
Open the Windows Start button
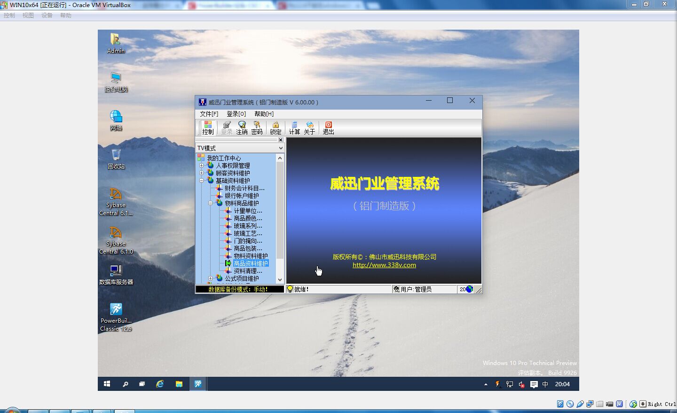(107, 384)
